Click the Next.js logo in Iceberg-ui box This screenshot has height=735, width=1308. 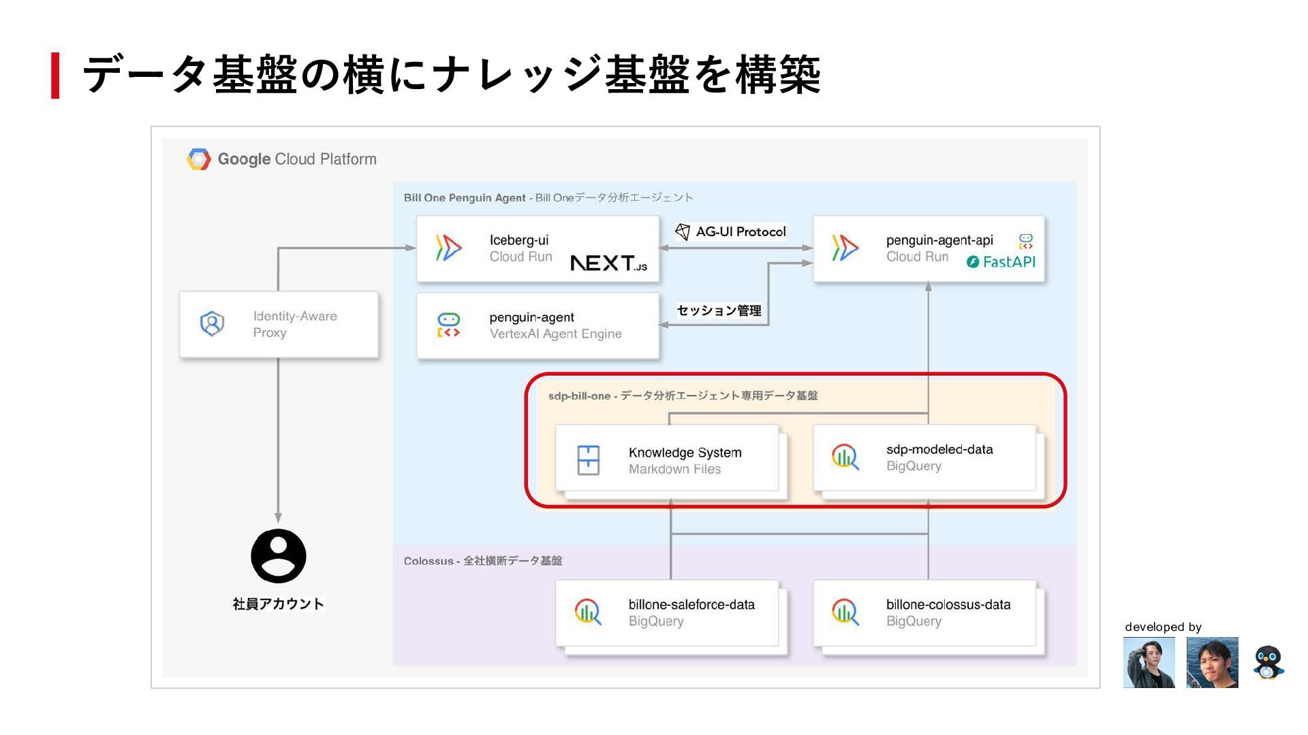[x=608, y=263]
